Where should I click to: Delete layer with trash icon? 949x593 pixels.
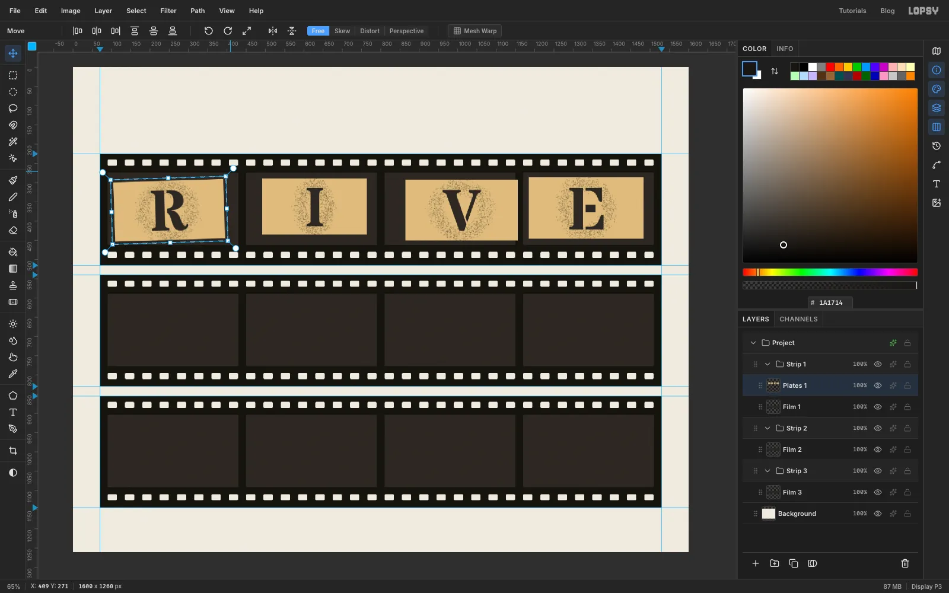pyautogui.click(x=905, y=563)
